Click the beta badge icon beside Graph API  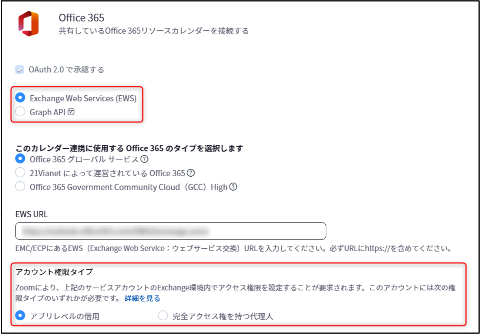click(71, 112)
